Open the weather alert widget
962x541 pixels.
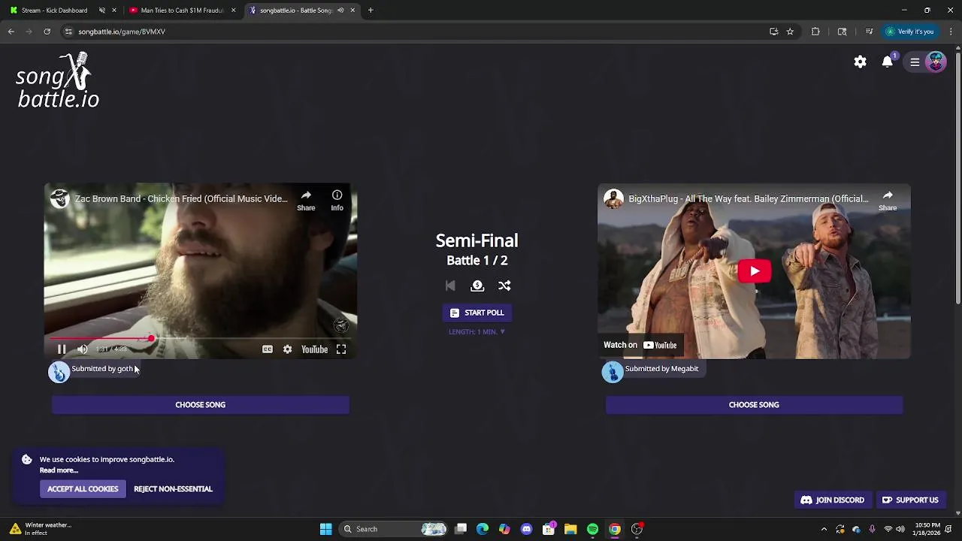41,529
